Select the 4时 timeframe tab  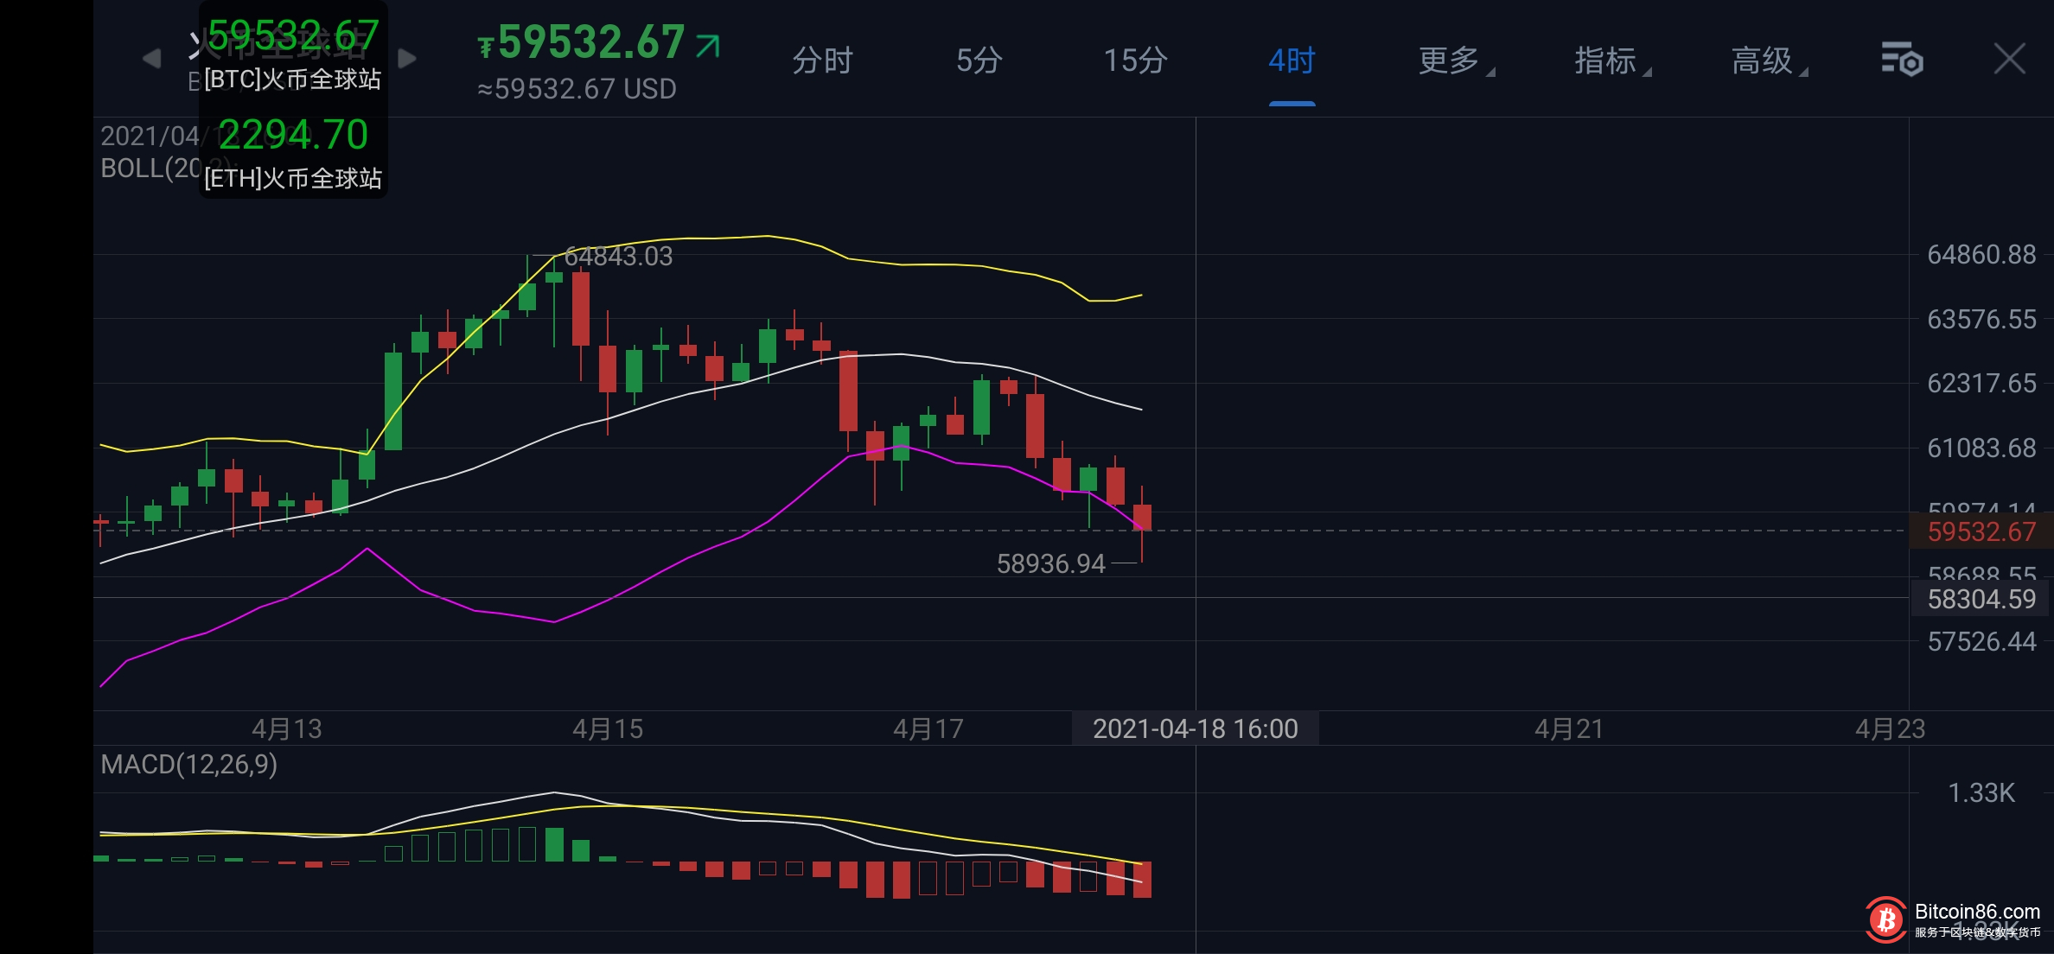[1292, 60]
